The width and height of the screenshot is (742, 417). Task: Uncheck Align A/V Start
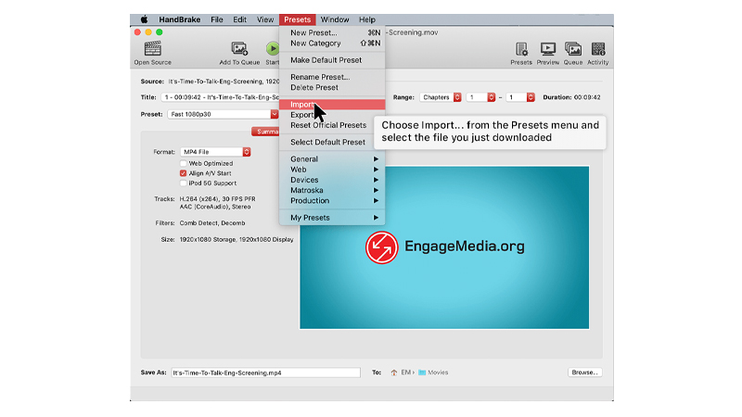click(x=183, y=173)
